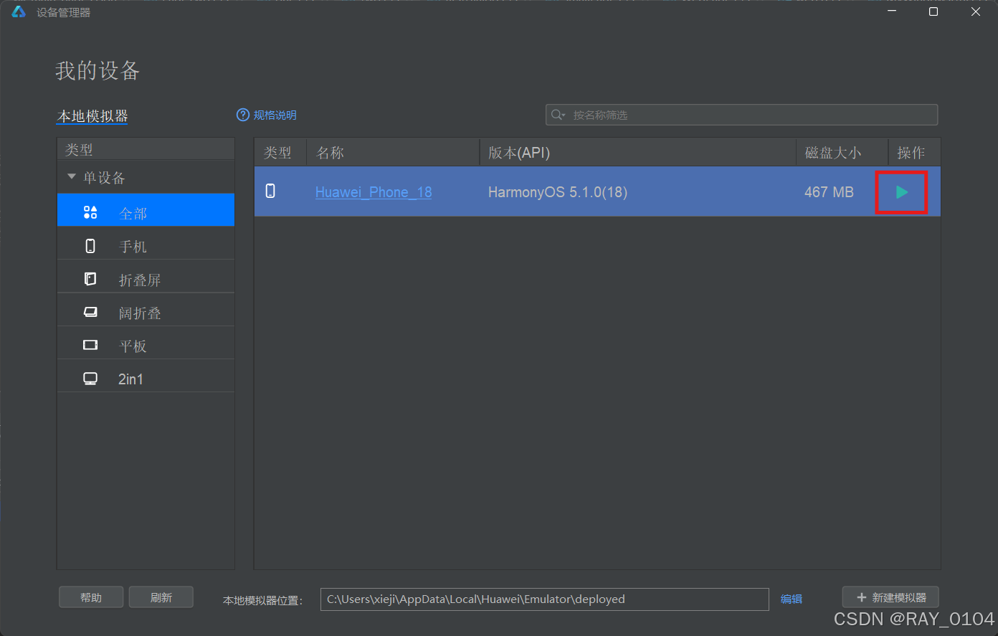This screenshot has width=998, height=636.
Task: Minimize the 设备管理器 window
Action: coord(892,11)
